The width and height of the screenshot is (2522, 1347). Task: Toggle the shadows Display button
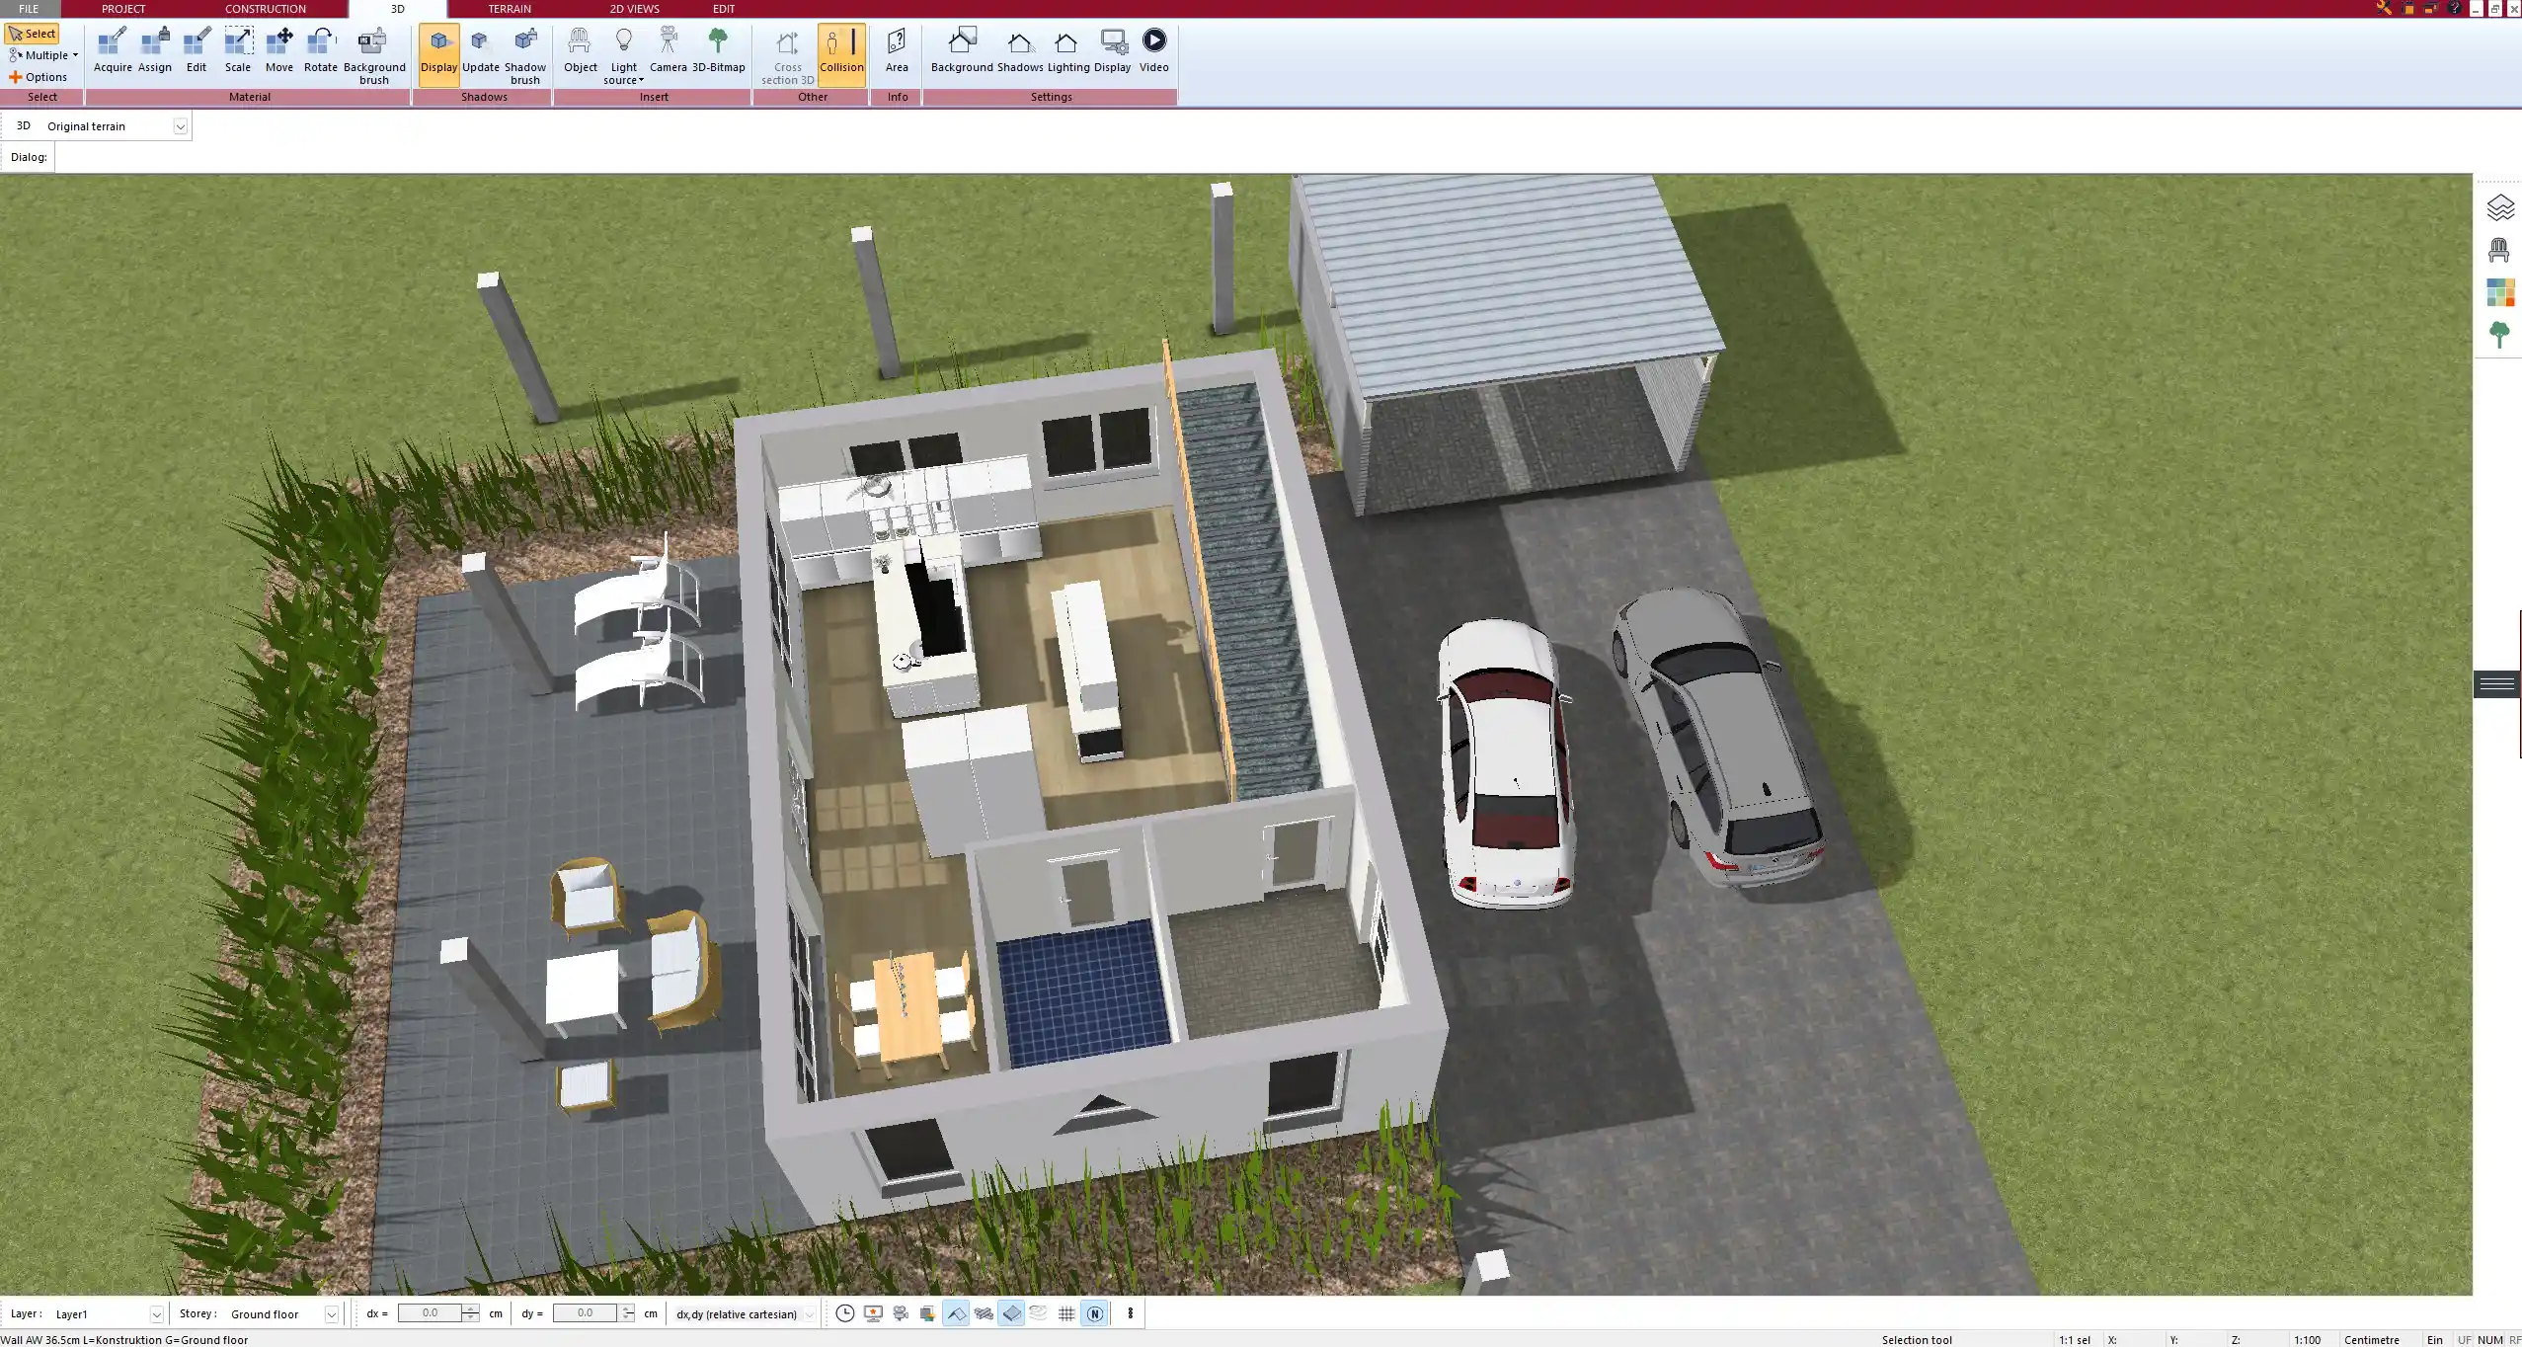tap(438, 54)
